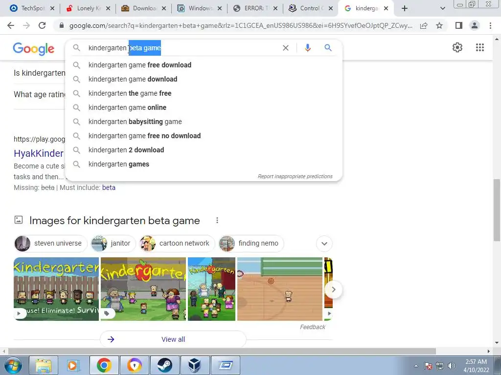Screen dimensions: 501x375
Task: Open File Explorer from the taskbar
Action: [44, 365]
